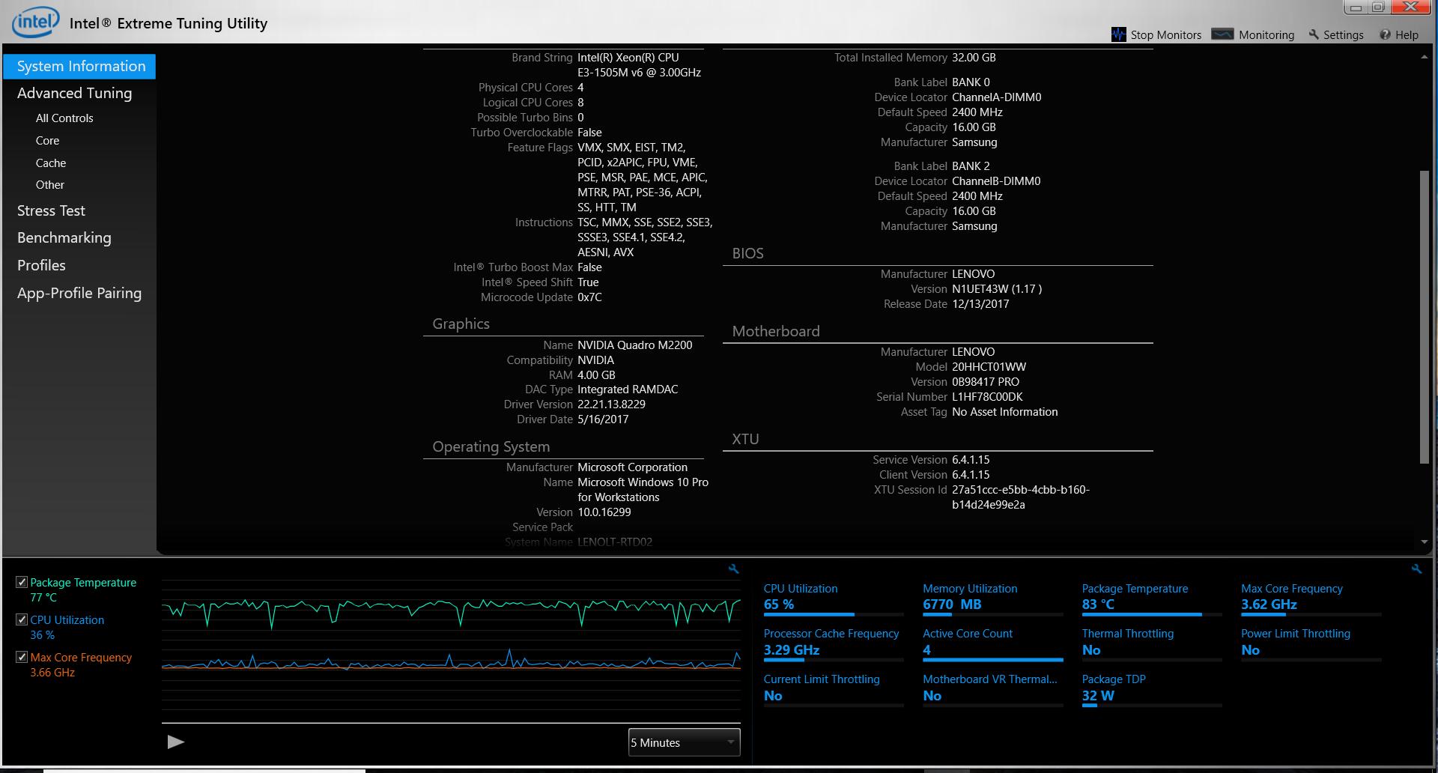Viewport: 1438px width, 773px height.
Task: Click Thermal Throttling tile
Action: 1151,644
